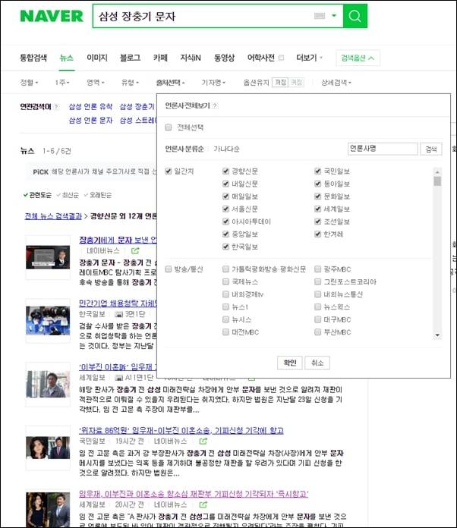The width and height of the screenshot is (457, 528).
Task: Select the 뉴스 tab
Action: pyautogui.click(x=66, y=58)
